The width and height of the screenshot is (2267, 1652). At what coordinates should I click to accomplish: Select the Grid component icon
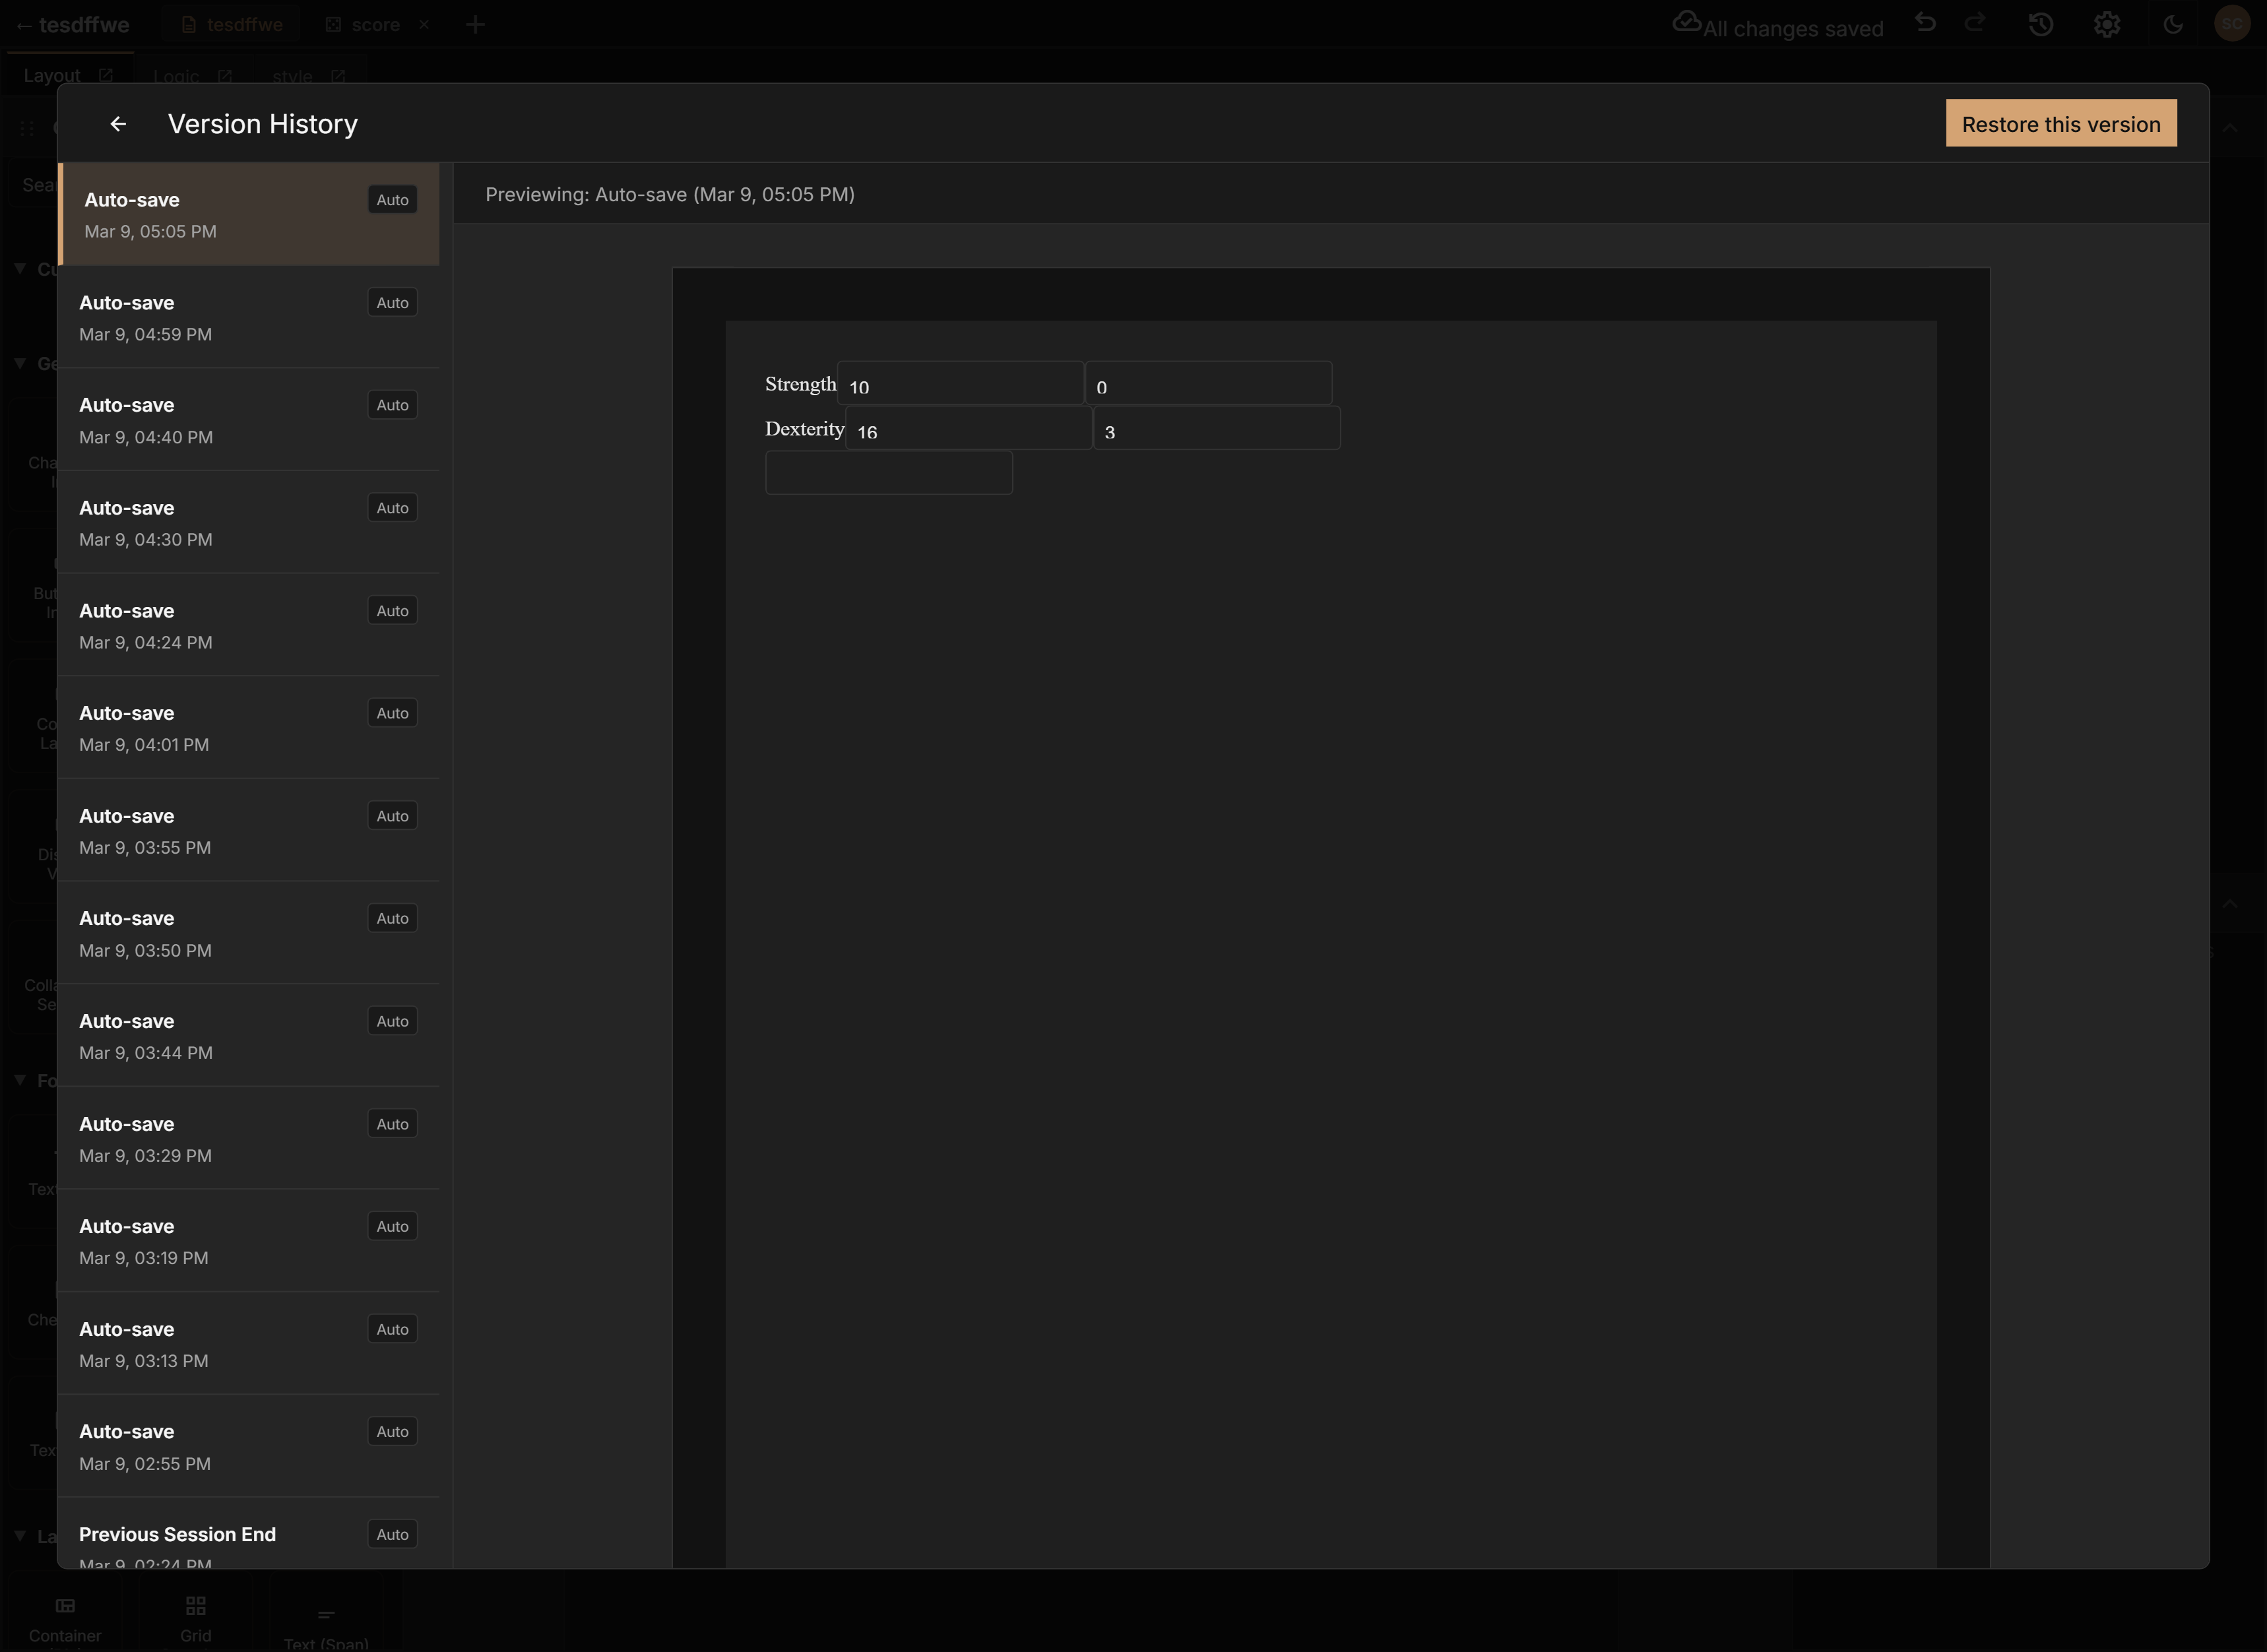click(195, 1608)
